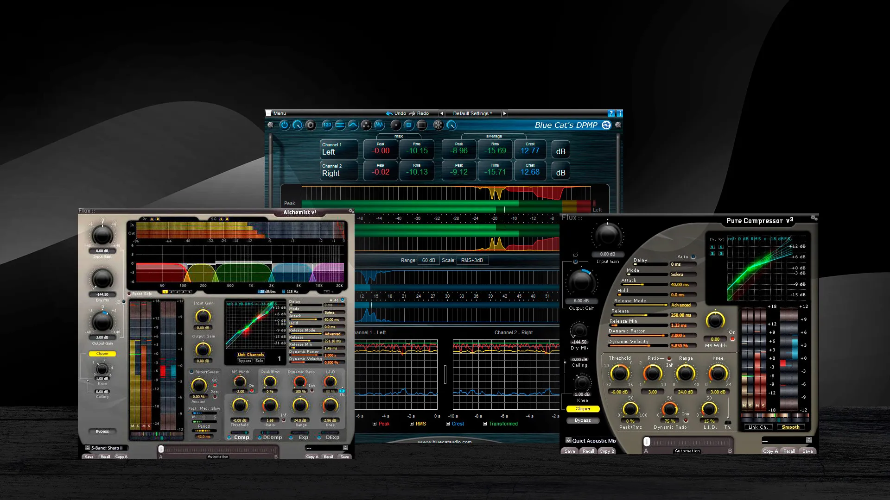Toggle Crest curve checkbox in DPMP legend
The height and width of the screenshot is (500, 890).
(x=448, y=424)
